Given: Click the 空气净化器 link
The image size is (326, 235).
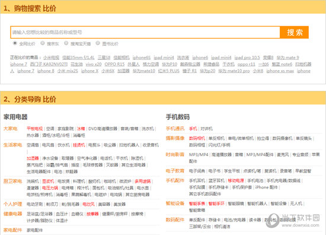Looking at the screenshot, I should pos(87,158).
